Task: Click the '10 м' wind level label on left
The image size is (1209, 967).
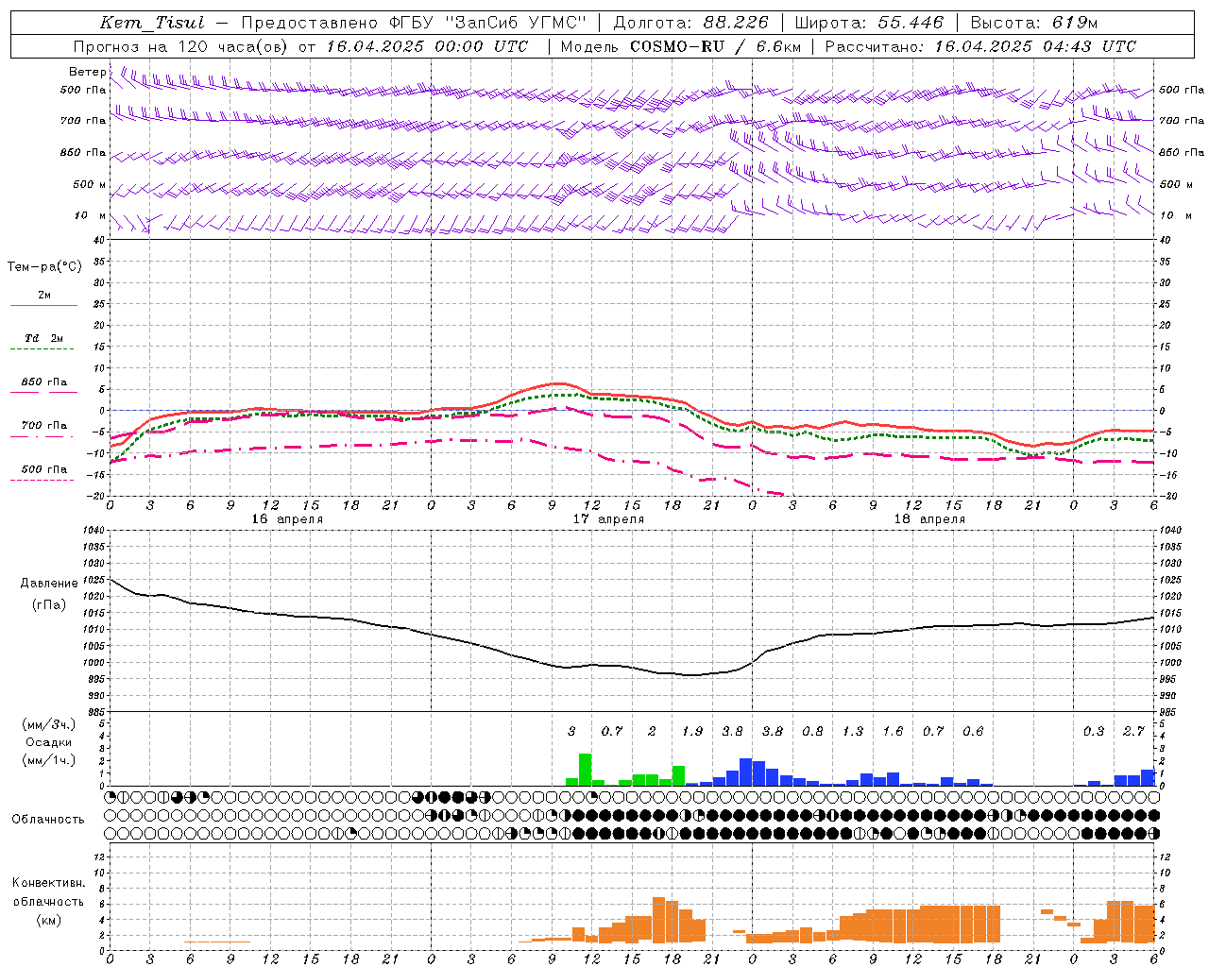Action: [91, 215]
